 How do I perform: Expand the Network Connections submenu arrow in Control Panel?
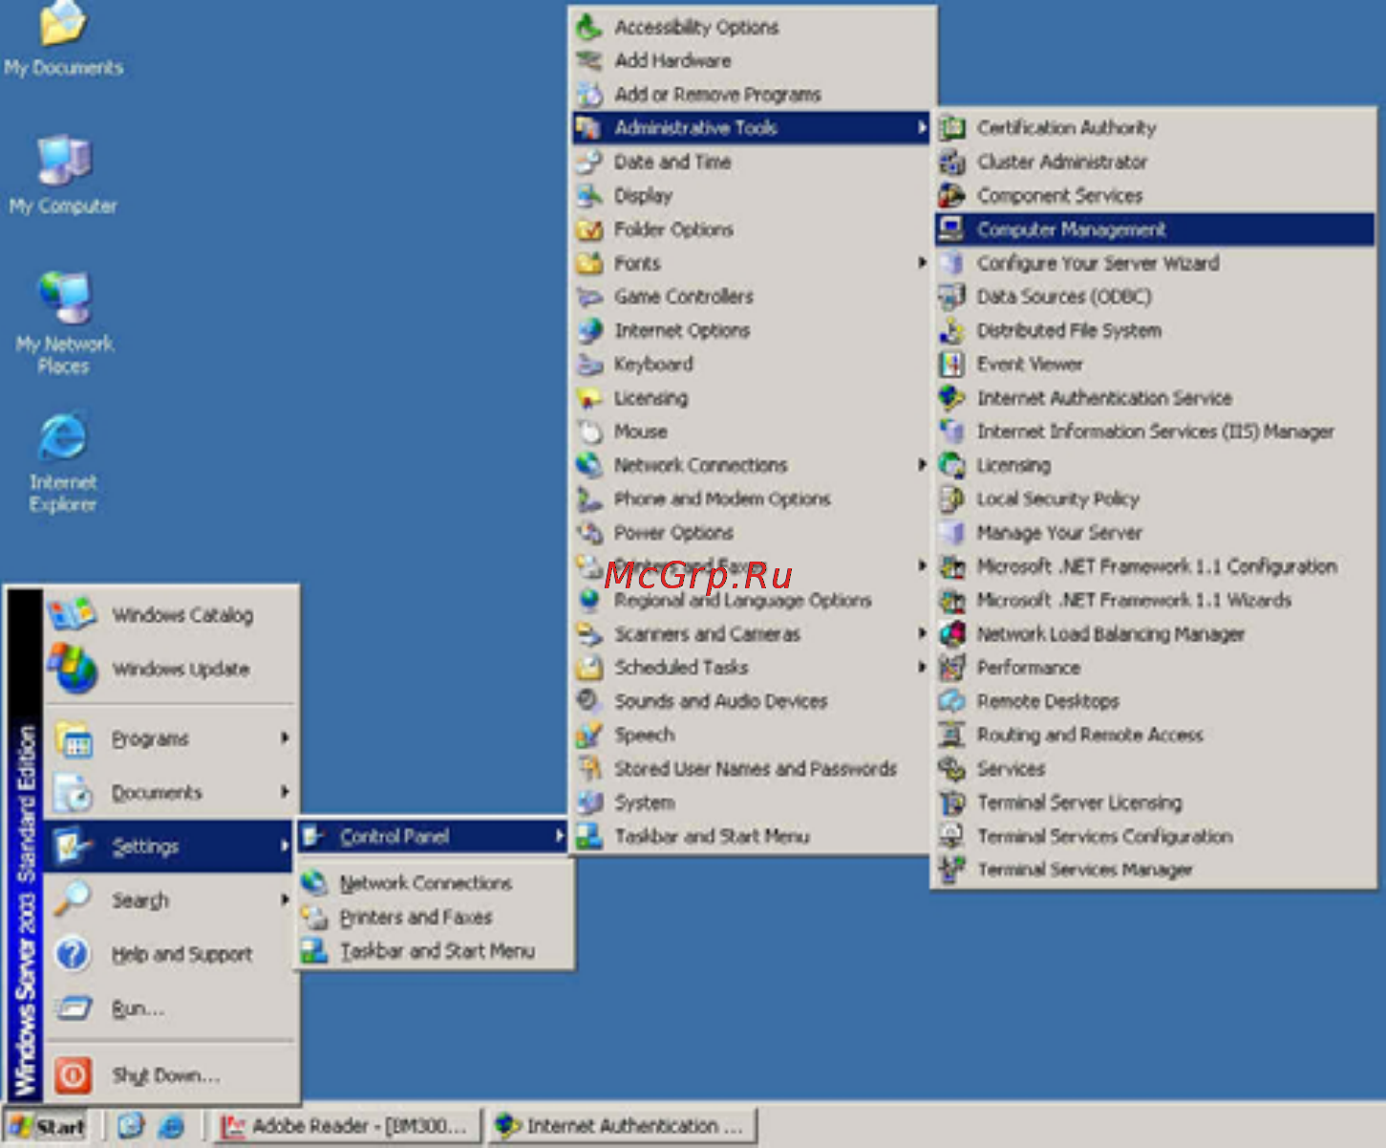click(922, 464)
